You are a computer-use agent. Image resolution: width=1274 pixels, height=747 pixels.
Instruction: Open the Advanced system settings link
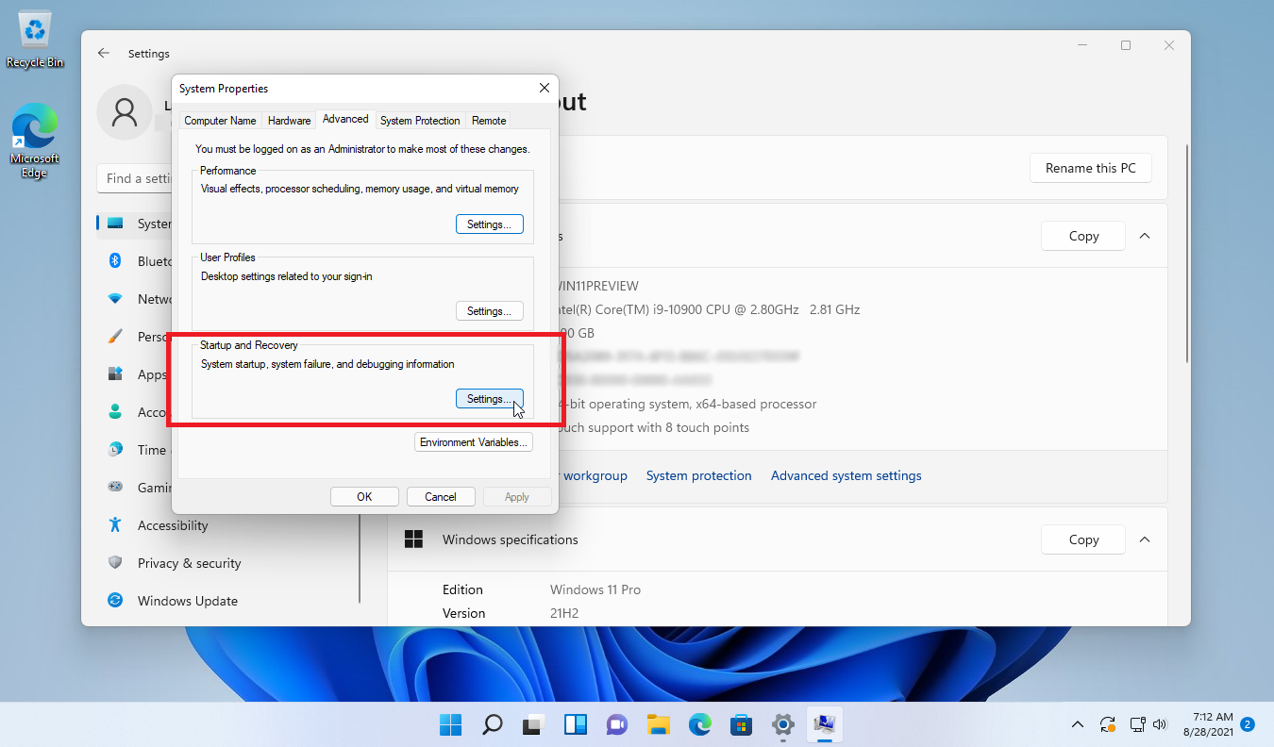point(847,475)
